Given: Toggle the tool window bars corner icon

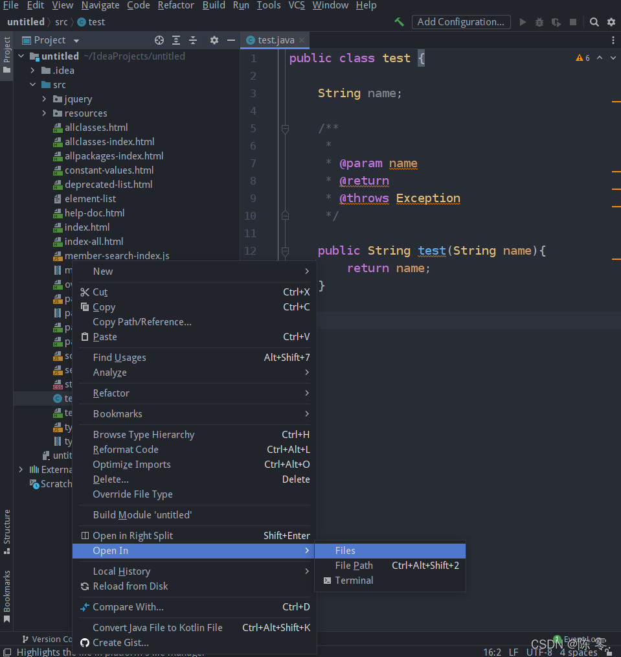Looking at the screenshot, I should [7, 652].
